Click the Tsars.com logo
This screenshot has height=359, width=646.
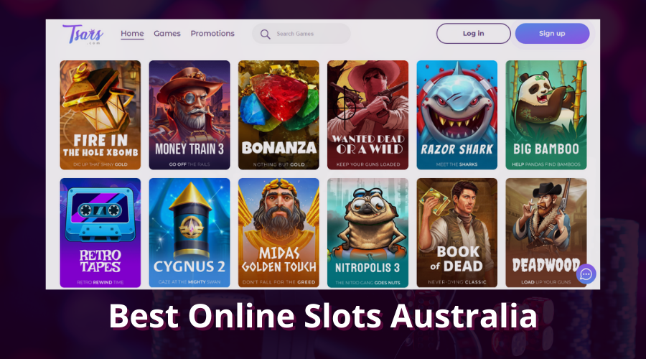point(83,34)
